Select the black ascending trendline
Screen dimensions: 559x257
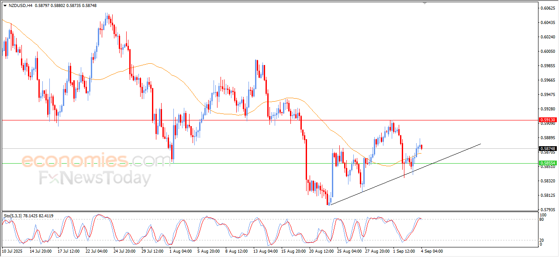[406, 174]
